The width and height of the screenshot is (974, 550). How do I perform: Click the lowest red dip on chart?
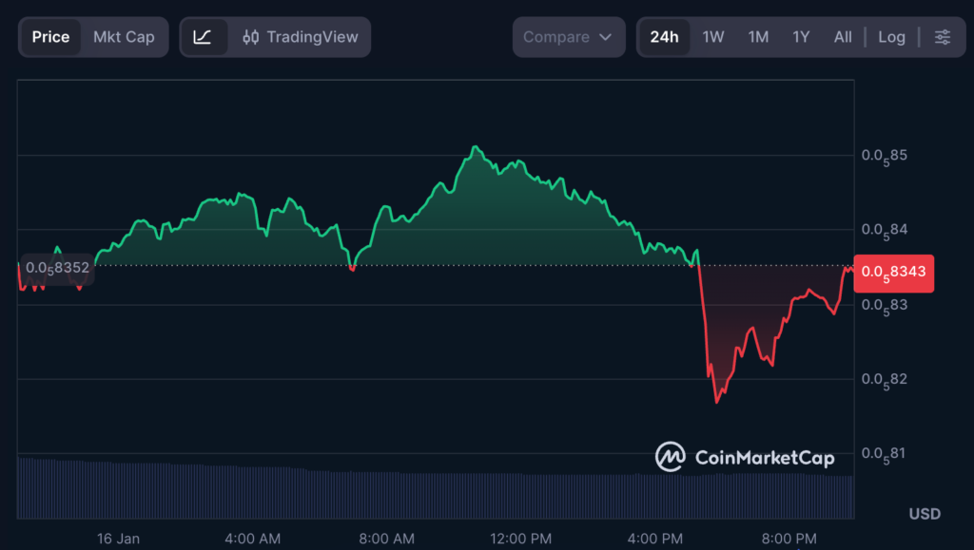coord(717,401)
